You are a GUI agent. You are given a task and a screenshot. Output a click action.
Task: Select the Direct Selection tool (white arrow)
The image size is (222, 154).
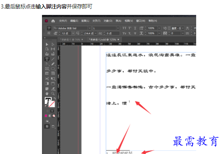[53, 44]
